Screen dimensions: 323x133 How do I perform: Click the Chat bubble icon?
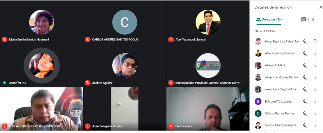pyautogui.click(x=304, y=19)
